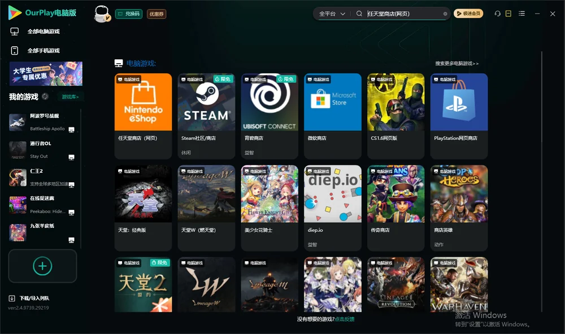The height and width of the screenshot is (334, 565).
Task: Click the 兑换码 redeem code button
Action: point(129,14)
